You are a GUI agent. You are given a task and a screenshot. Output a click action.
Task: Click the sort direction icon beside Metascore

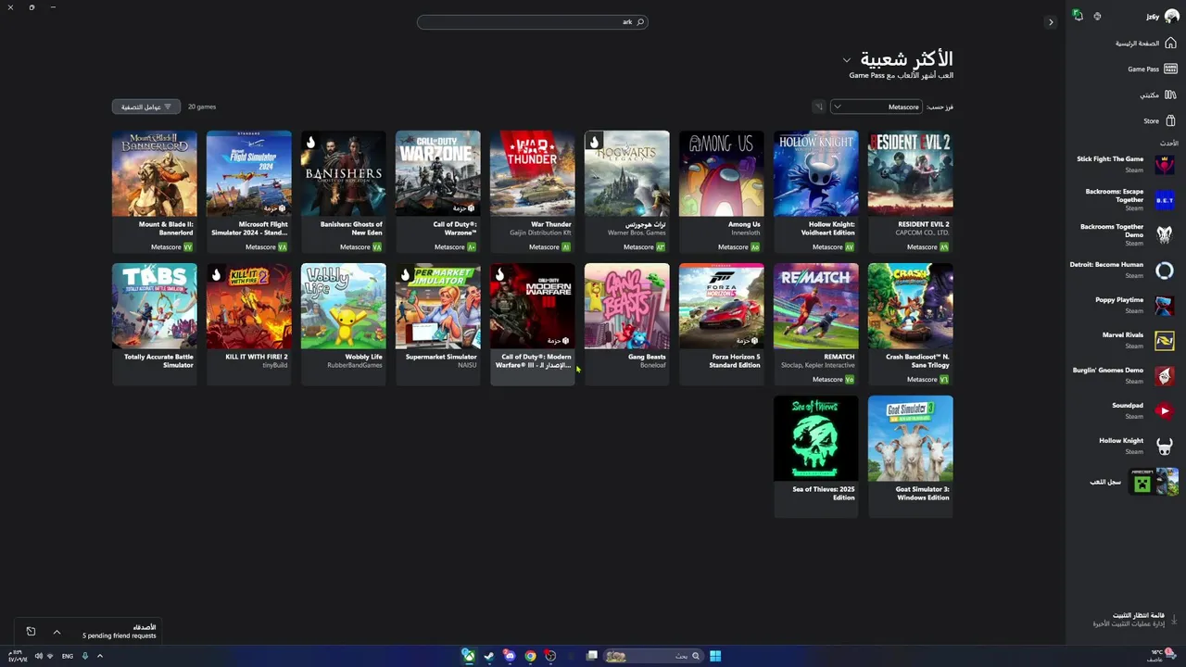[x=818, y=107]
